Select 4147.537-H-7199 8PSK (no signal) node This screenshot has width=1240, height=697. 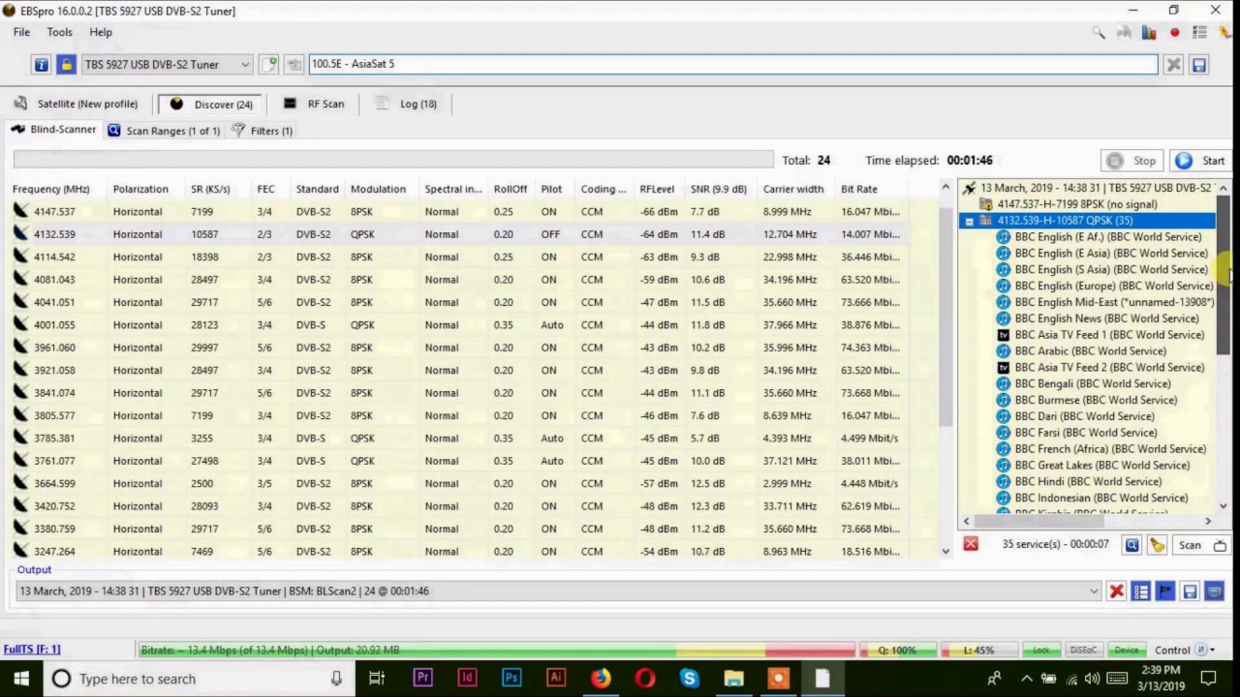1076,204
